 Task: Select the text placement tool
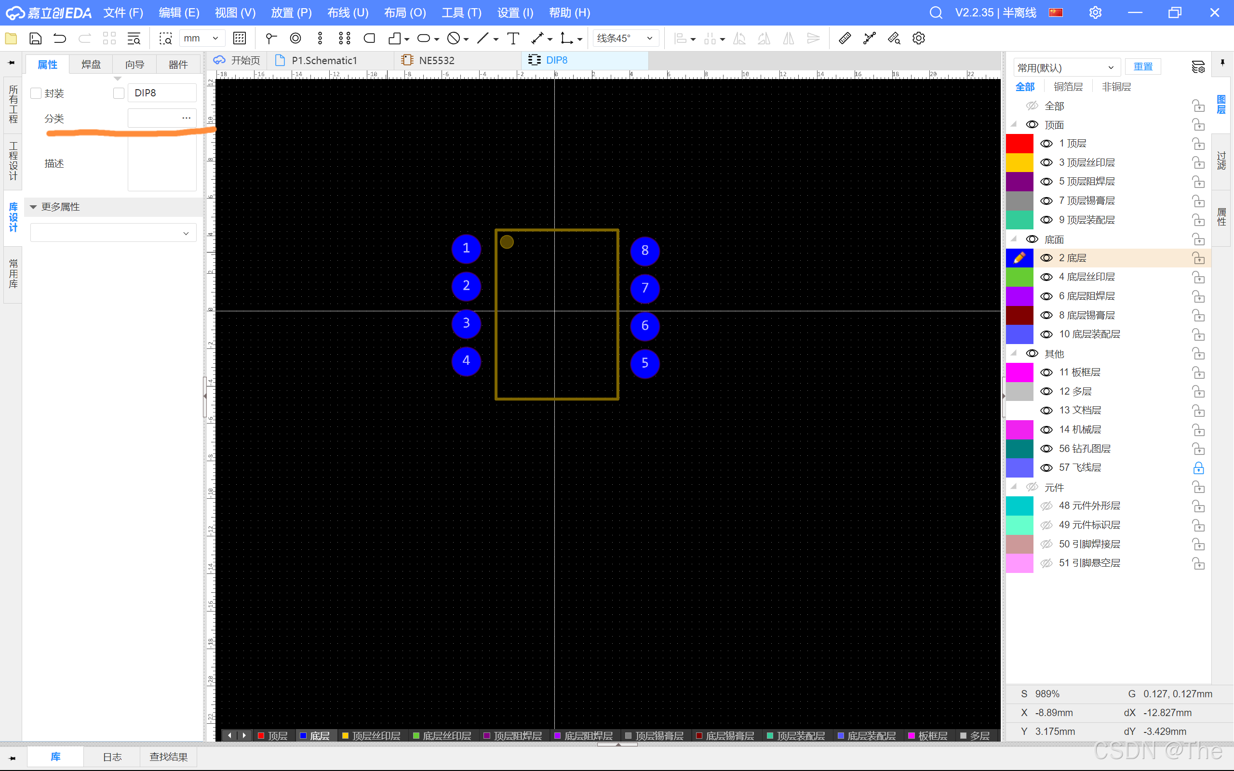tap(513, 38)
